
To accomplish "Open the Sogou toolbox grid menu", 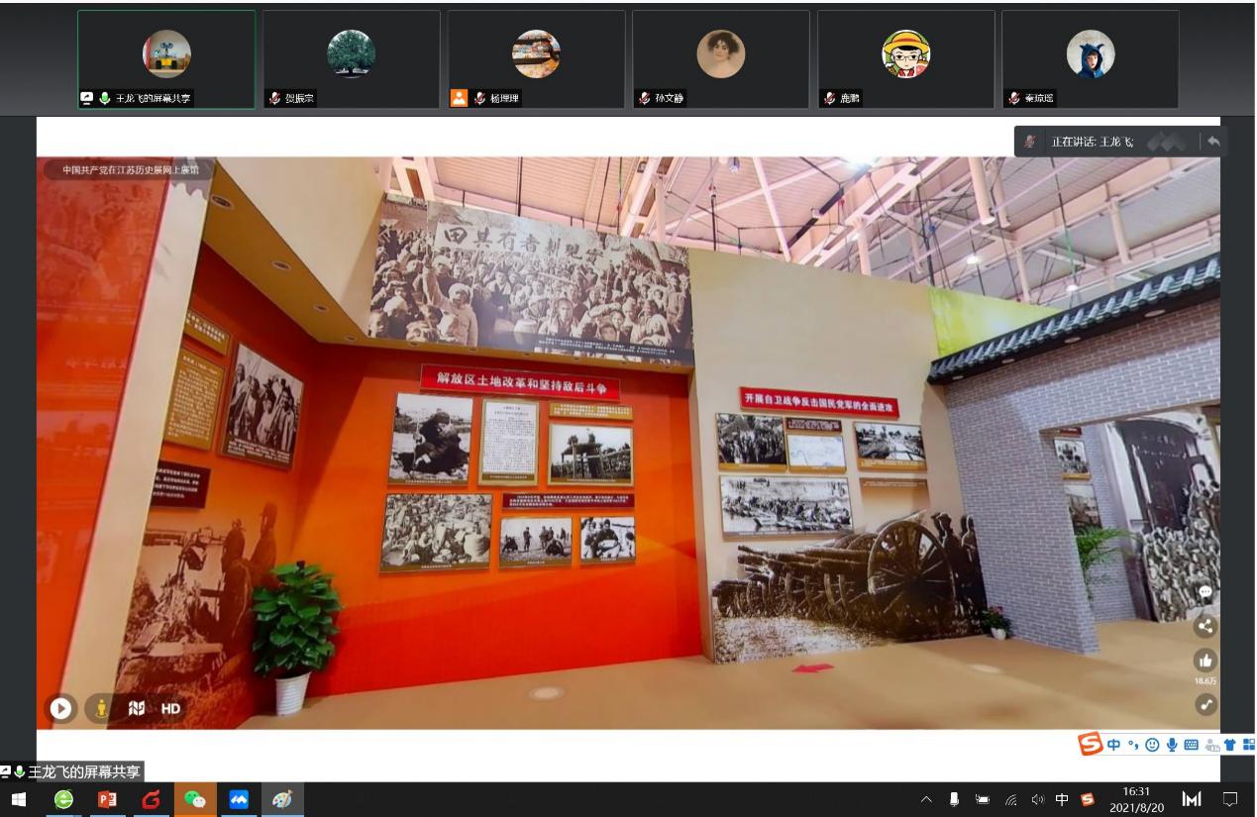I will pyautogui.click(x=1248, y=745).
